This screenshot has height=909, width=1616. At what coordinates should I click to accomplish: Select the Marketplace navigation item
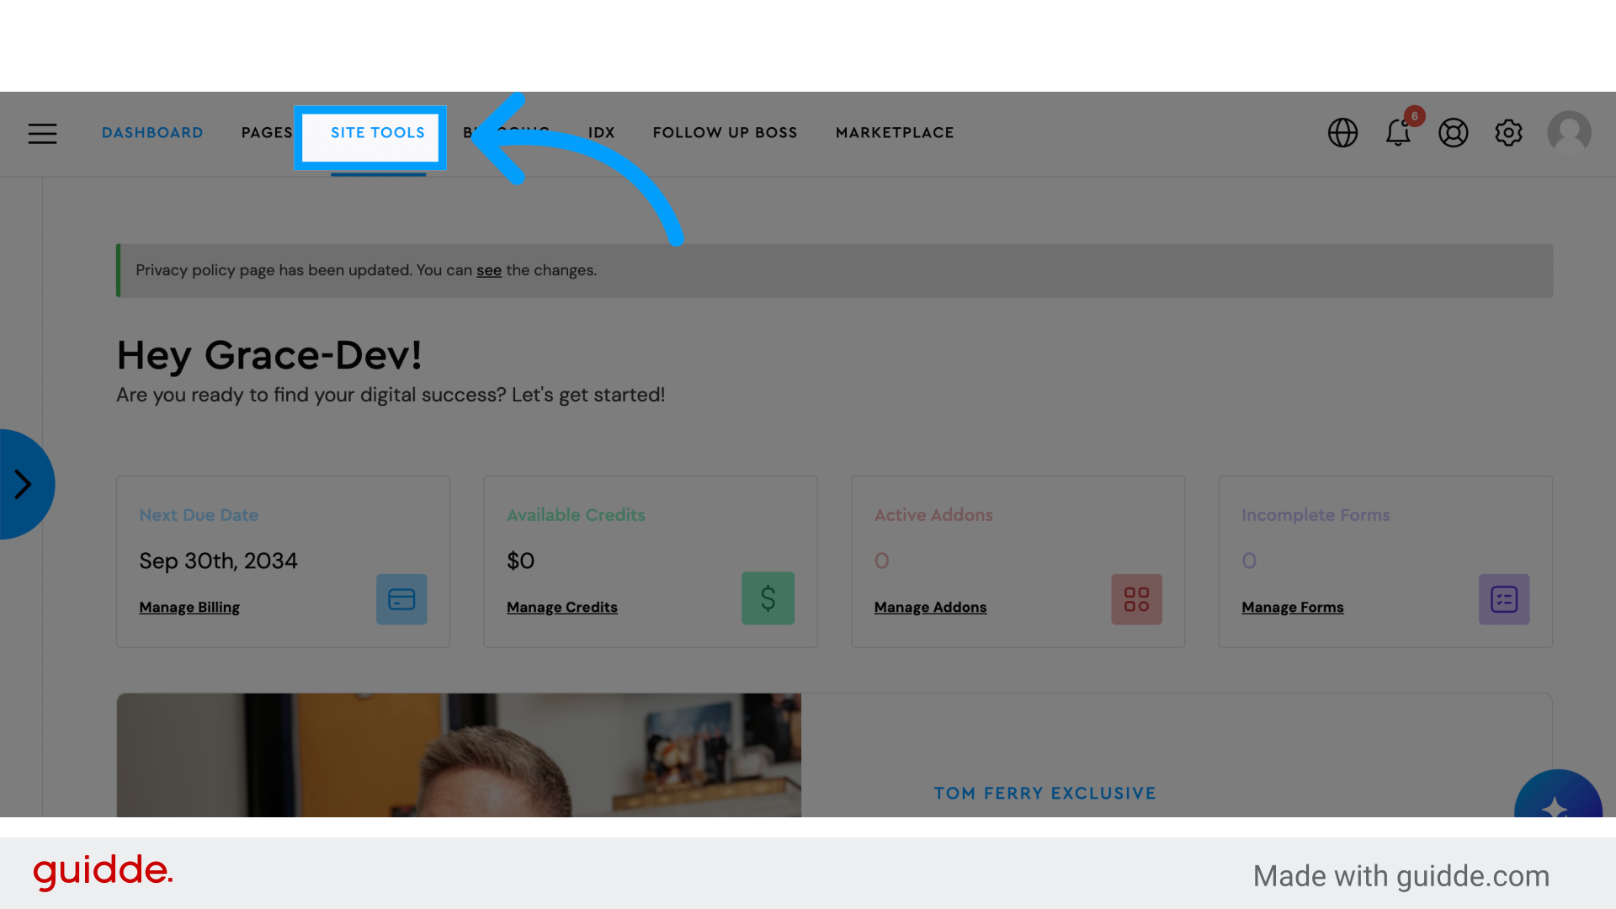click(x=894, y=132)
